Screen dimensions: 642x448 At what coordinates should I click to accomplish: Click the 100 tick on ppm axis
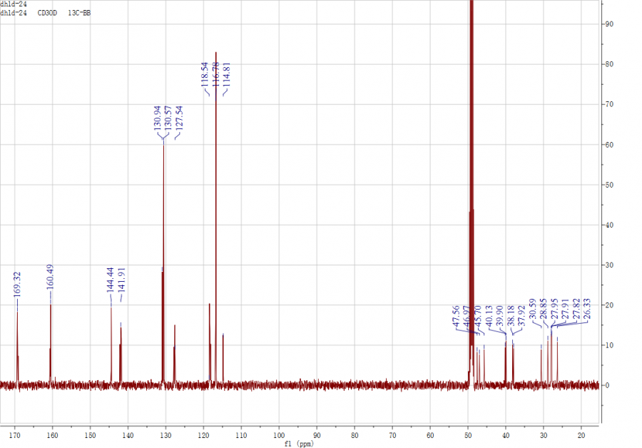click(279, 435)
